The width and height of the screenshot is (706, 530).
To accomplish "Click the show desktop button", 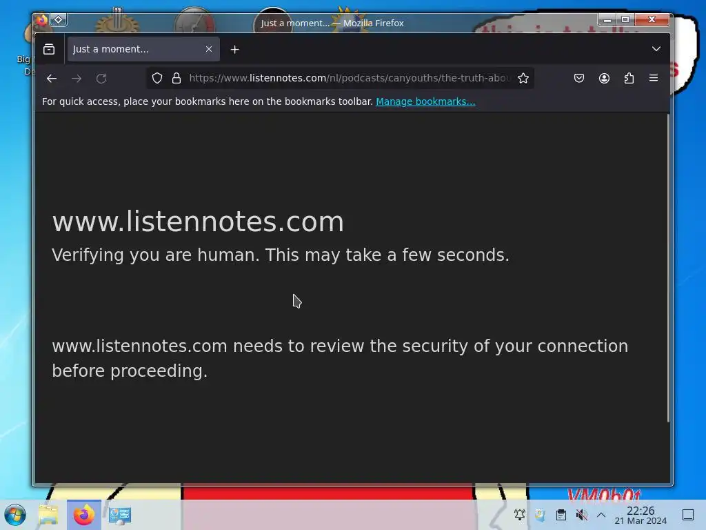I will coord(688,515).
